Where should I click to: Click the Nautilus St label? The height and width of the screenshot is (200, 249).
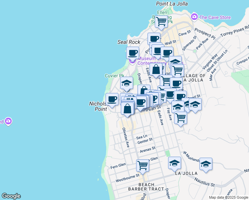tap(204, 182)
